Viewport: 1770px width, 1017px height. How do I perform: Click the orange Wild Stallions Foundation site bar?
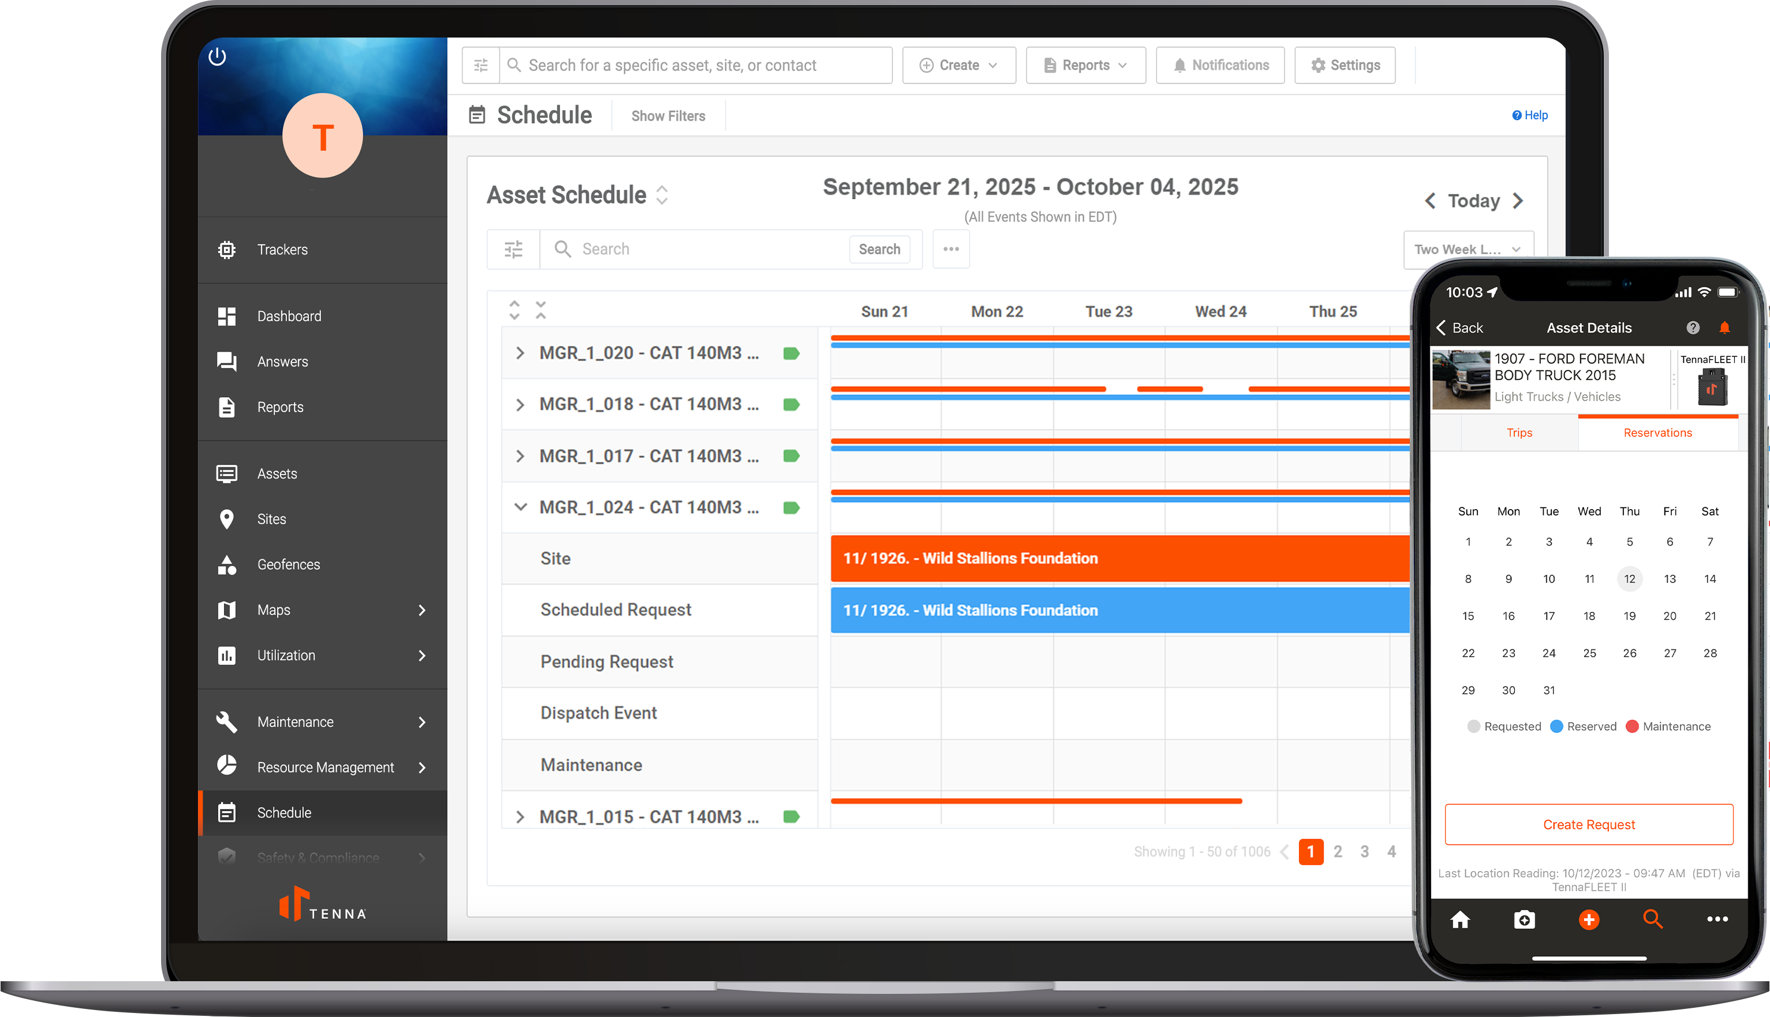click(1118, 558)
